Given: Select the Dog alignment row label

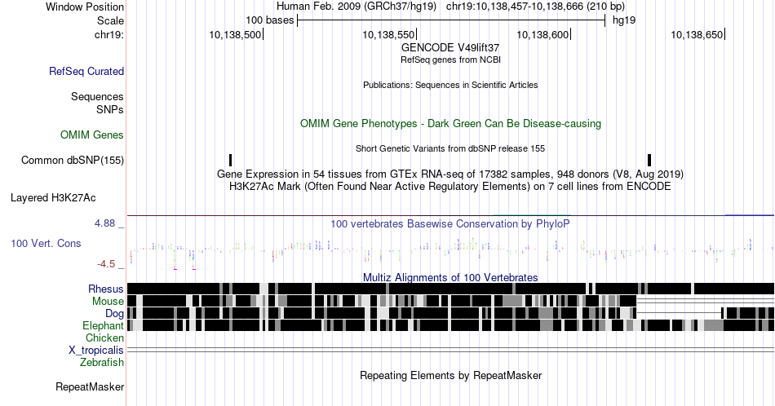Looking at the screenshot, I should [x=114, y=314].
